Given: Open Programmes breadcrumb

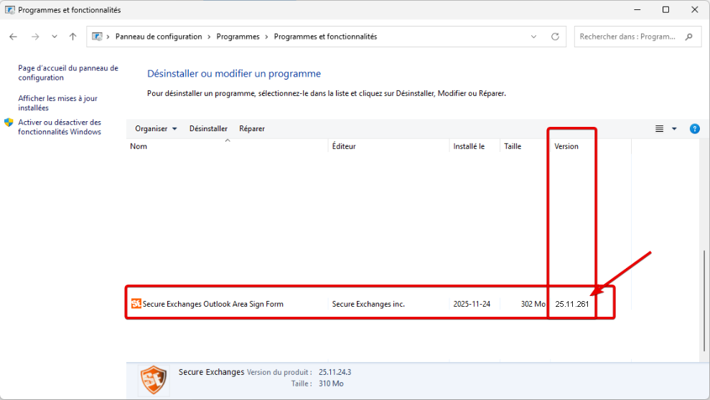Looking at the screenshot, I should 238,37.
